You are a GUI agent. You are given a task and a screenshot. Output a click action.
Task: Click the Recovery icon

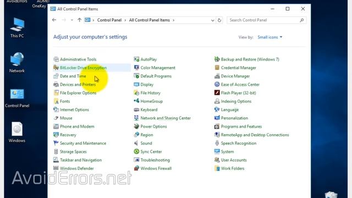point(56,135)
